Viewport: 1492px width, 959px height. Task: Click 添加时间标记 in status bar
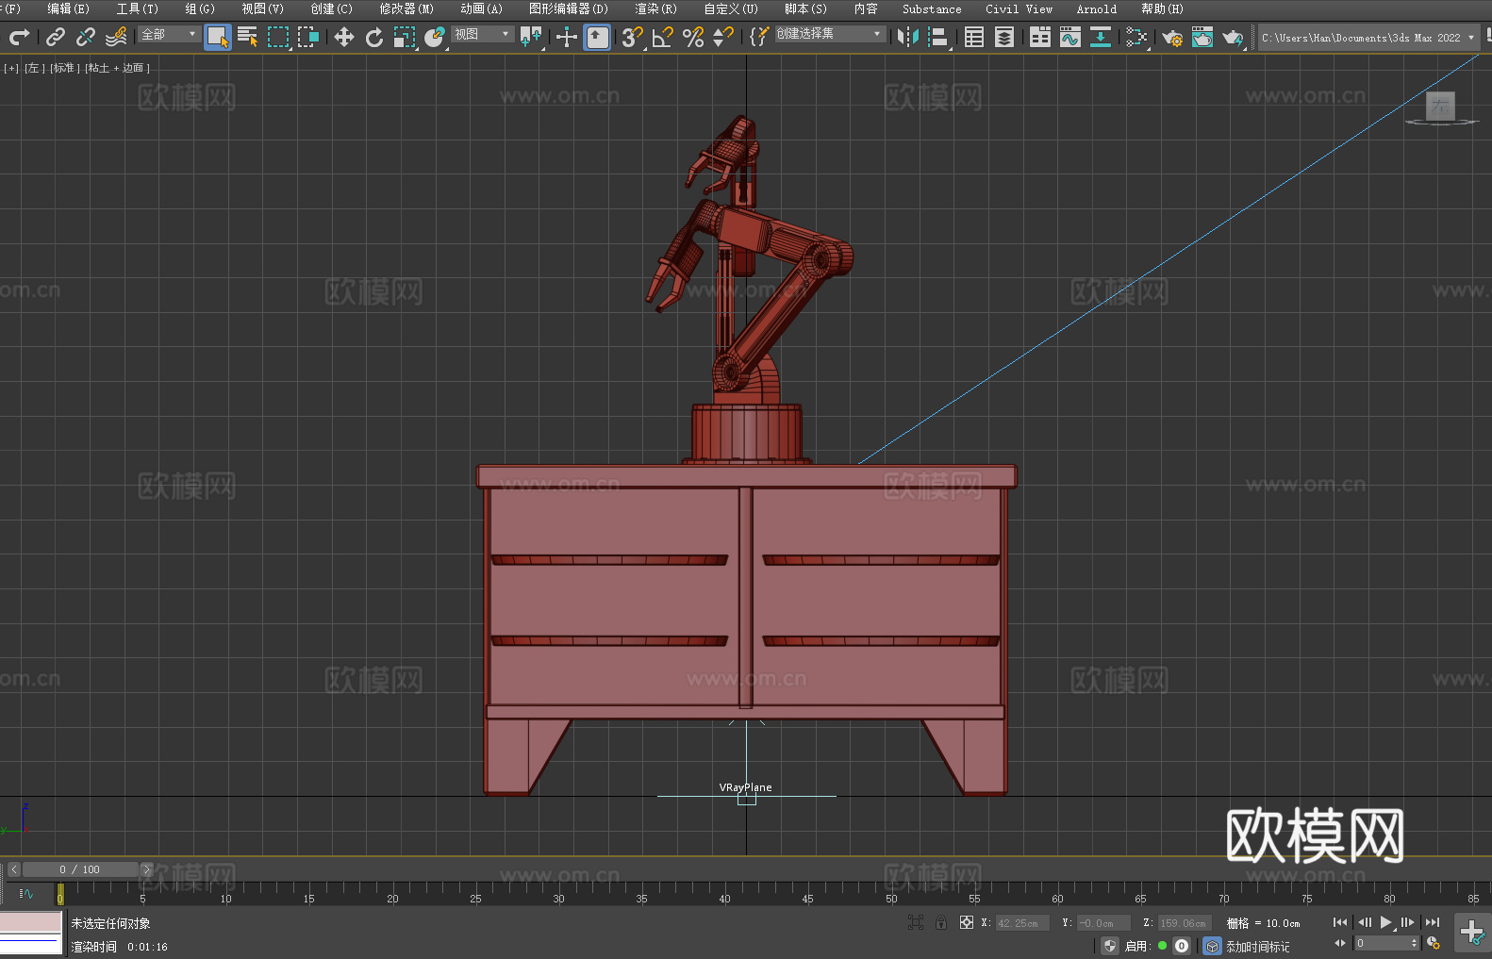click(1257, 946)
